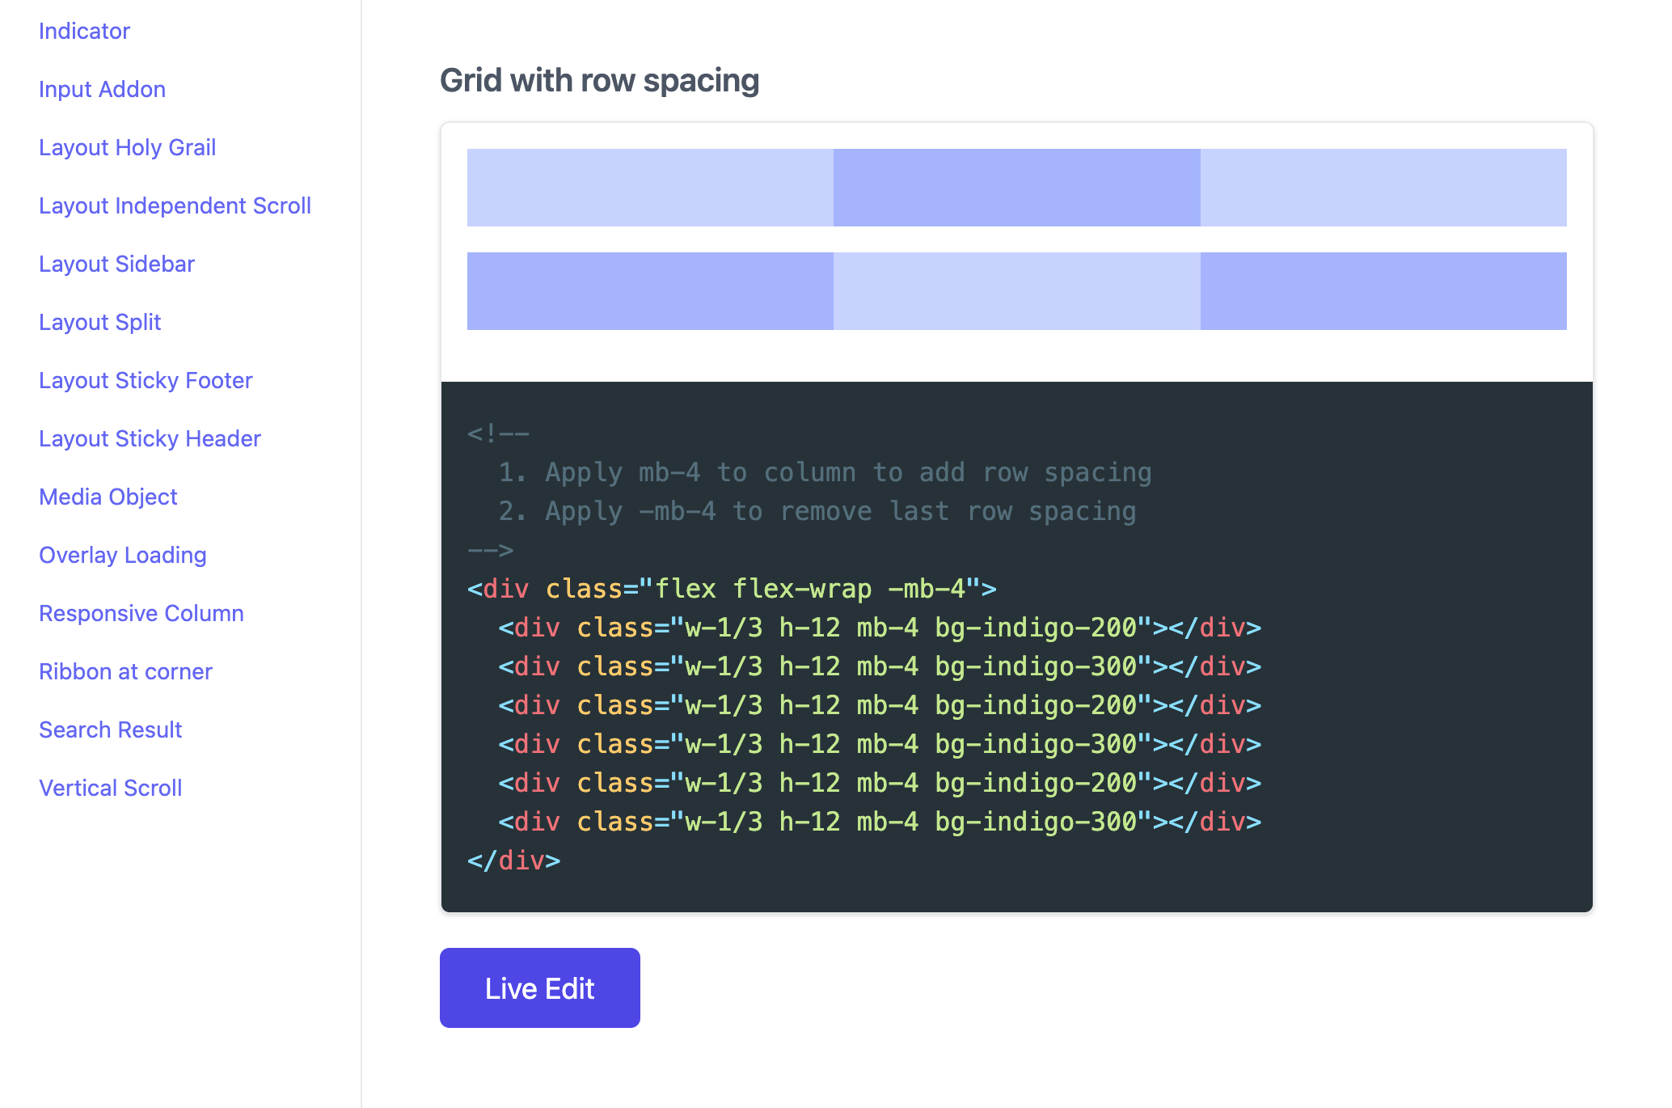Click the flex-wrap container code line
The image size is (1672, 1108).
(x=731, y=589)
